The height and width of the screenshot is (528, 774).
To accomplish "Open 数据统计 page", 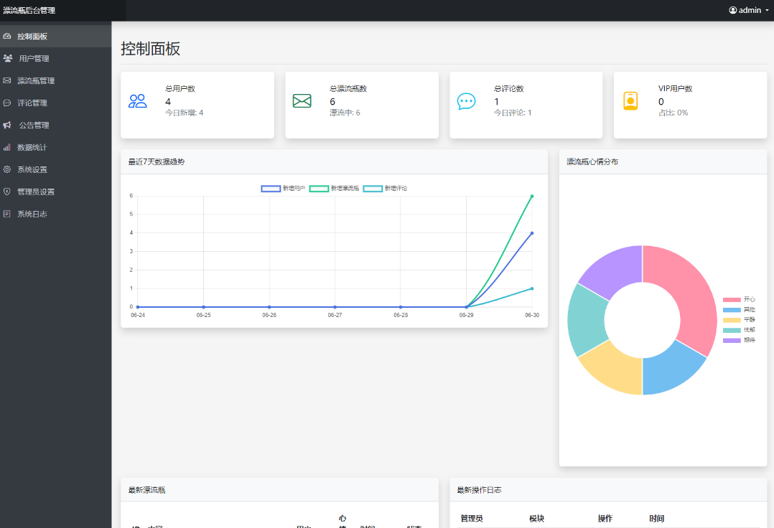I will (x=56, y=147).
